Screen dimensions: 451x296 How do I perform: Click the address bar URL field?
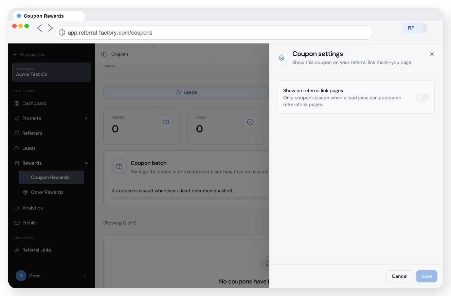214,33
